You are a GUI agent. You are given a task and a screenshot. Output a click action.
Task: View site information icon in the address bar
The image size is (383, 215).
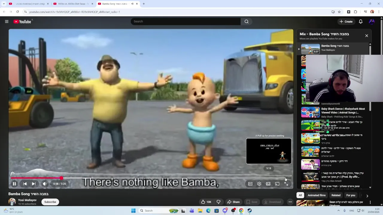point(25,12)
